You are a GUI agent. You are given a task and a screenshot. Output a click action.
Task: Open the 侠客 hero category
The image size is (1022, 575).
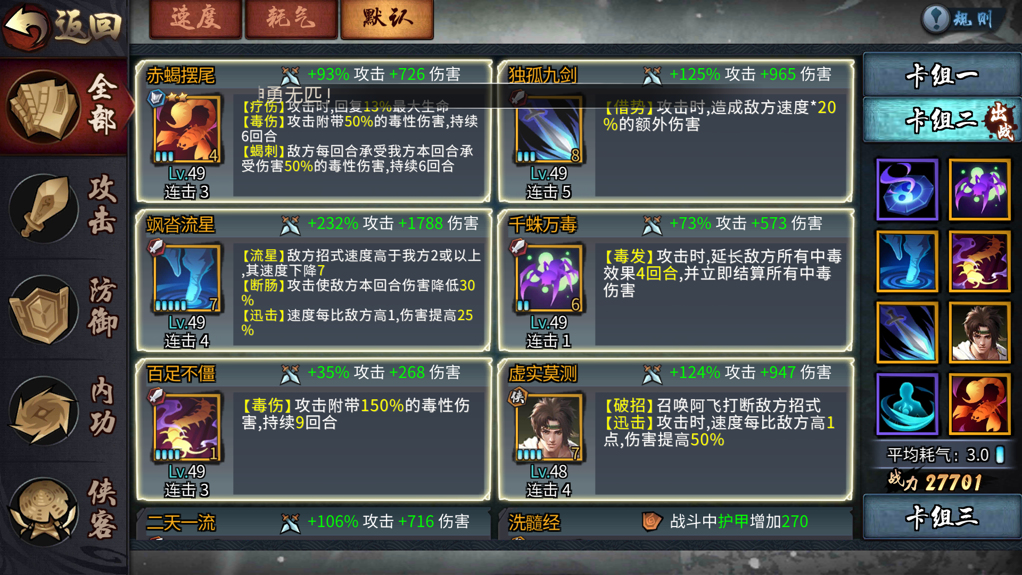pyautogui.click(x=44, y=511)
